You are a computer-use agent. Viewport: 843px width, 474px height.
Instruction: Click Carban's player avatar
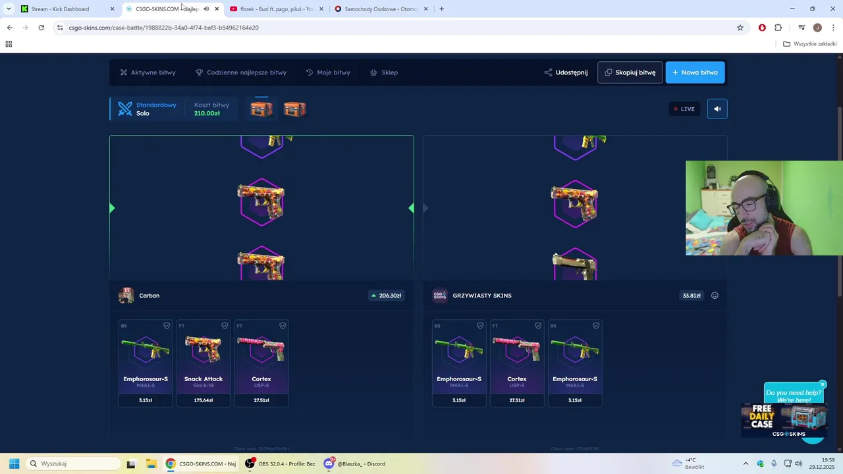click(126, 296)
